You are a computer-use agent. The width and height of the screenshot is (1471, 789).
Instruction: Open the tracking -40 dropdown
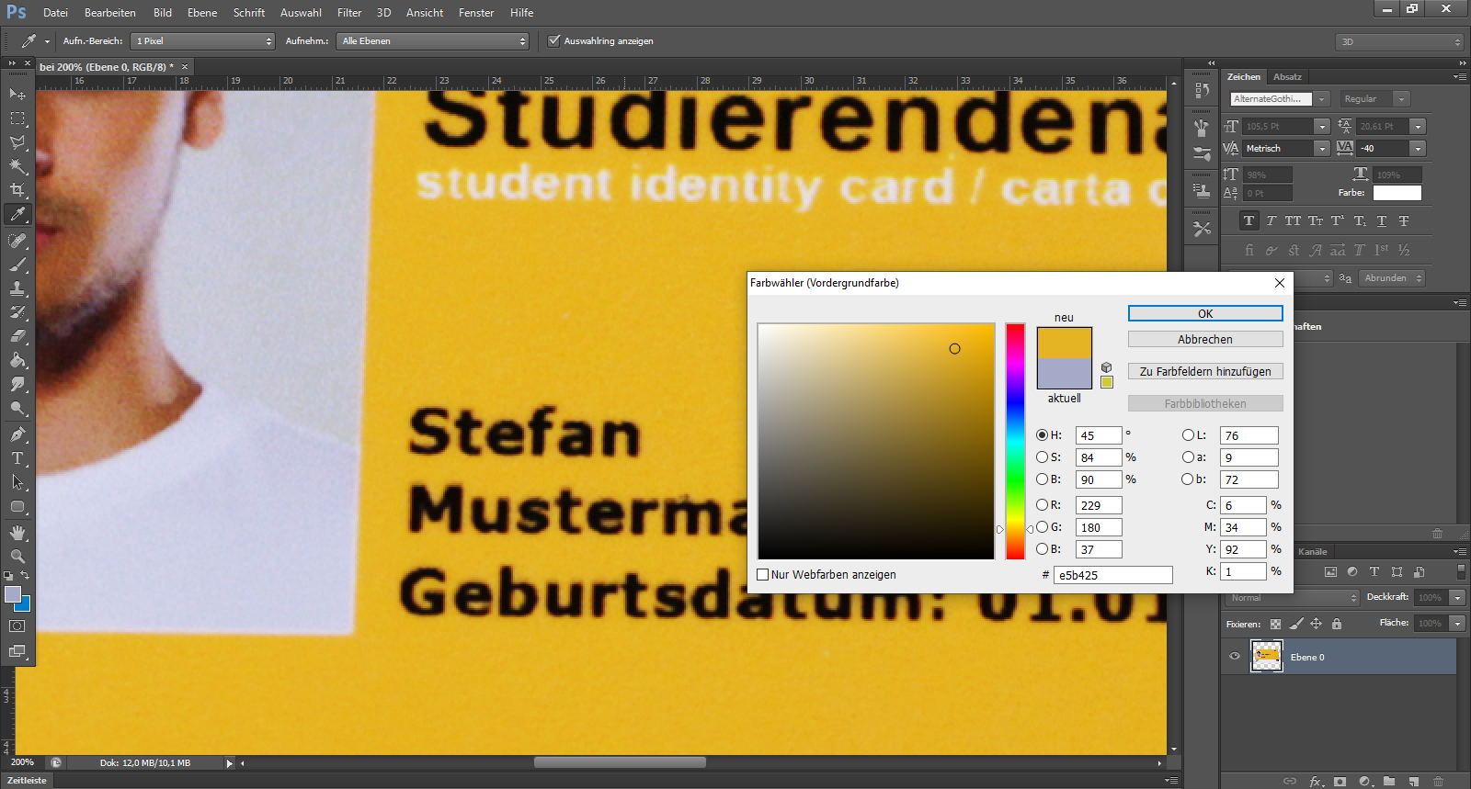point(1418,149)
